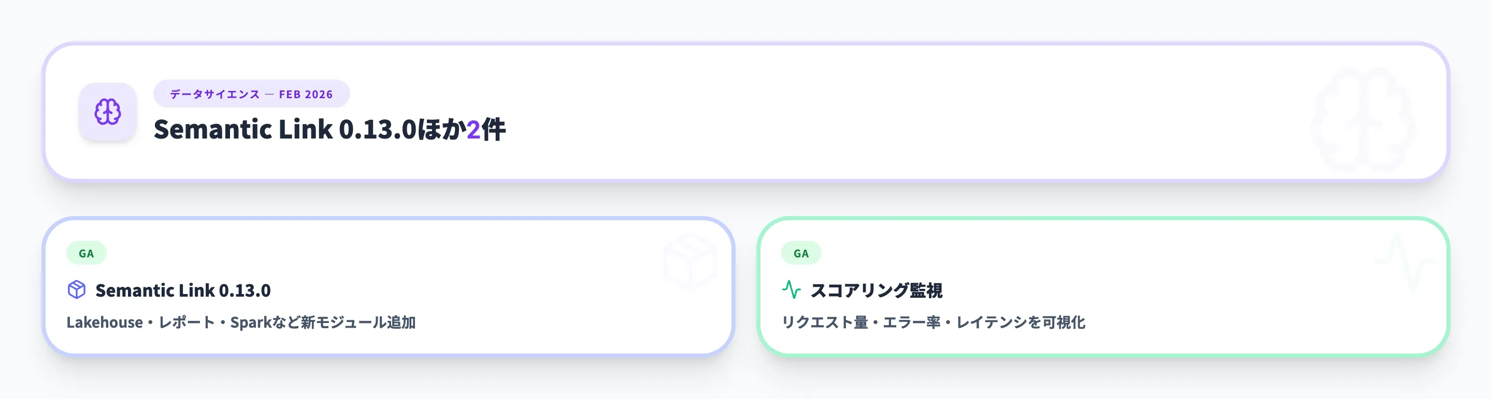Viewport: 1492px width, 399px height.
Task: Enable the データサイエンス — FEB 2026 pill badge
Action: (251, 94)
